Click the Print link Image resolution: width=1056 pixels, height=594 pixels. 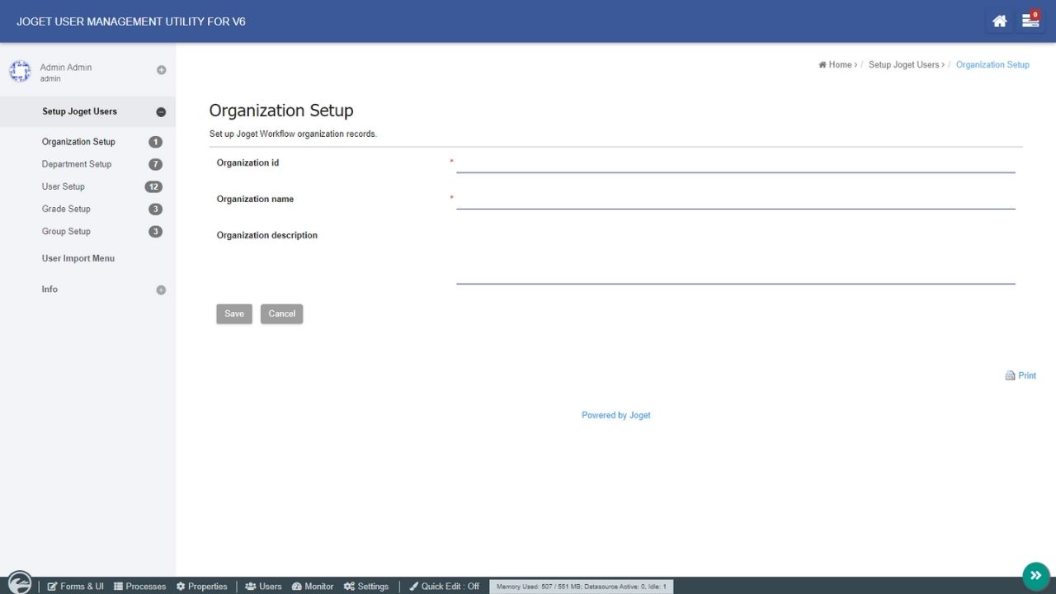(x=1021, y=375)
